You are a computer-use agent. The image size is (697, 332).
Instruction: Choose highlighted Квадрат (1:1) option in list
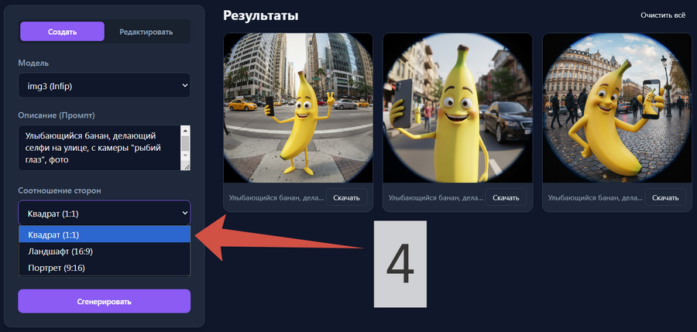point(104,234)
